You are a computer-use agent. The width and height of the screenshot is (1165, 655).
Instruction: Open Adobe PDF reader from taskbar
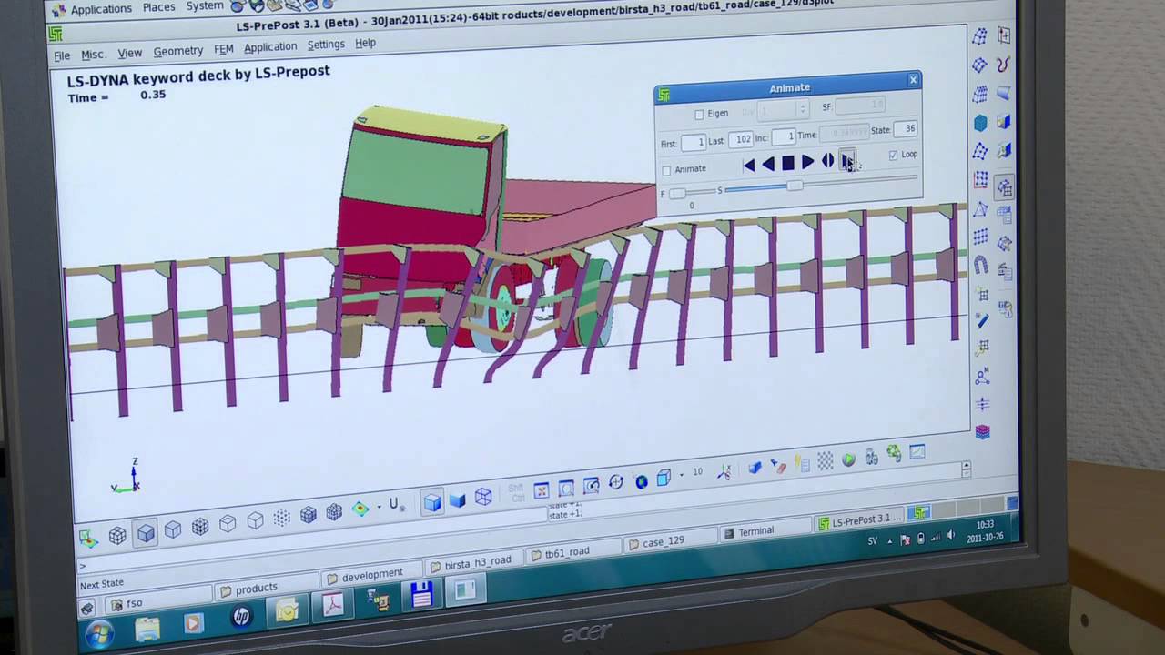click(332, 604)
